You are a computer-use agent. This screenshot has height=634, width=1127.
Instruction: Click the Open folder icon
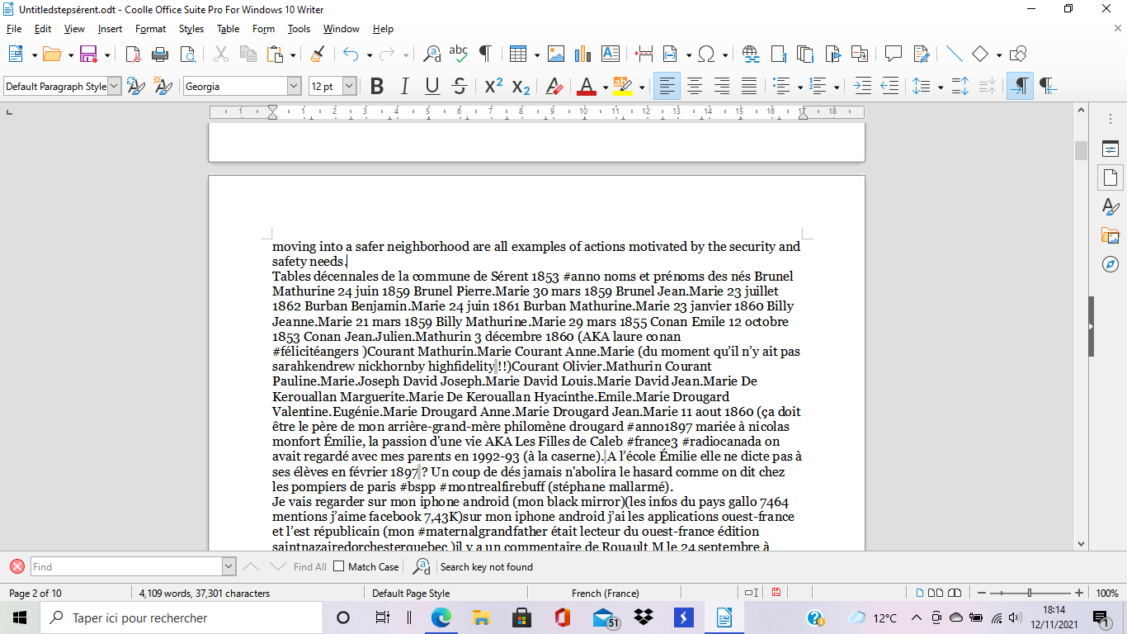click(52, 54)
